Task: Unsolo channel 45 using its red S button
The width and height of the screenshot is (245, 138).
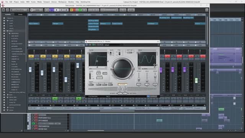Action: (203, 56)
